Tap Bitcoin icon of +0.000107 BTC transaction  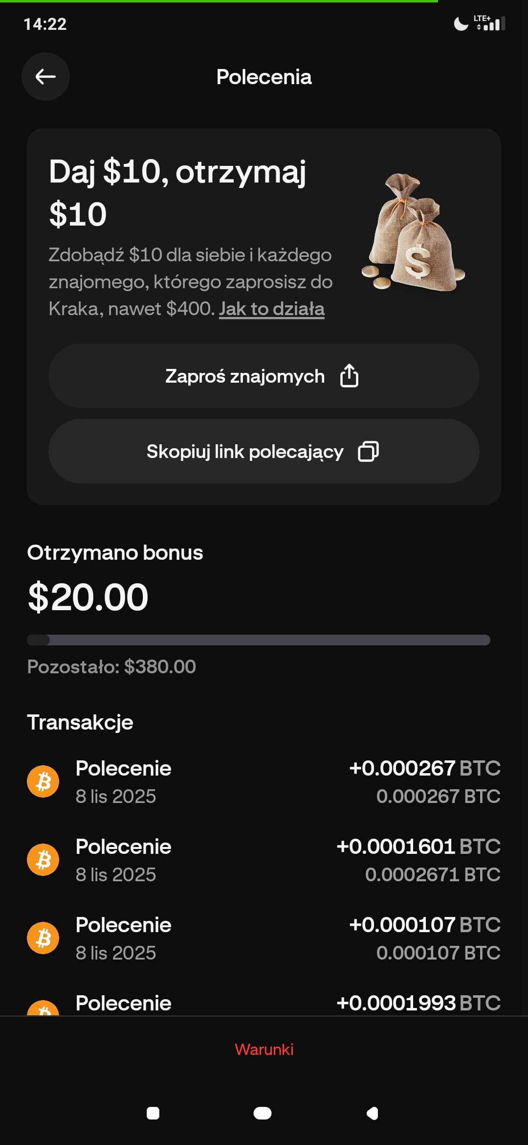point(43,938)
